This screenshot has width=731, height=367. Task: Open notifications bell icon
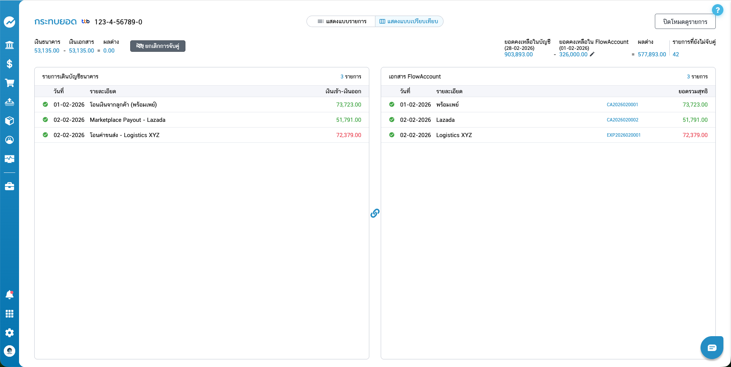coord(10,295)
